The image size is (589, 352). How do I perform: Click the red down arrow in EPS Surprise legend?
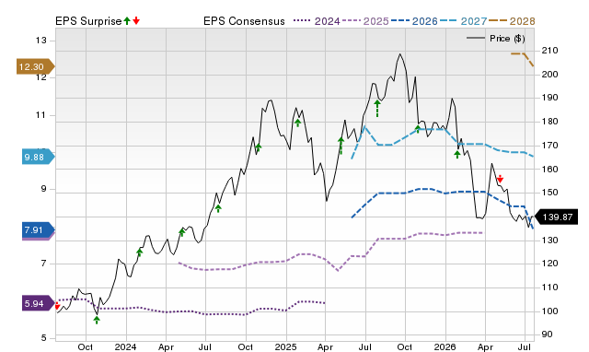(x=136, y=20)
